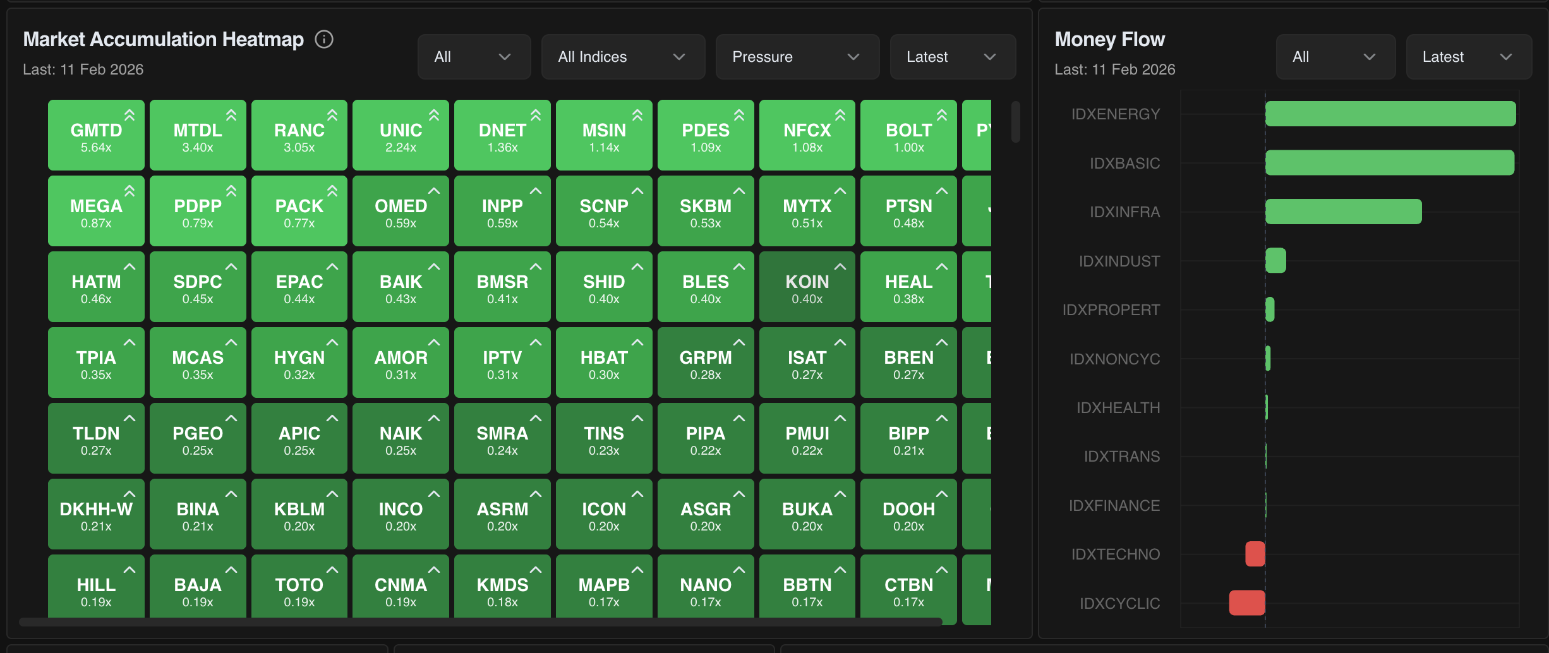1549x653 pixels.
Task: Click the chevron icon on OMED tile
Action: 434,191
